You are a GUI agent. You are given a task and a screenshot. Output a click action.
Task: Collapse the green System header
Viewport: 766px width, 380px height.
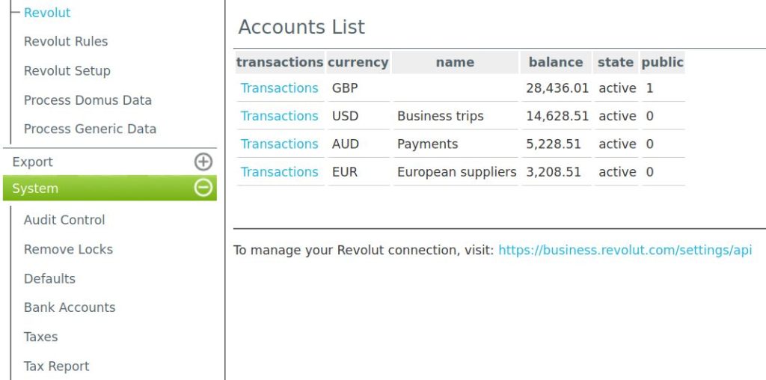click(x=35, y=189)
